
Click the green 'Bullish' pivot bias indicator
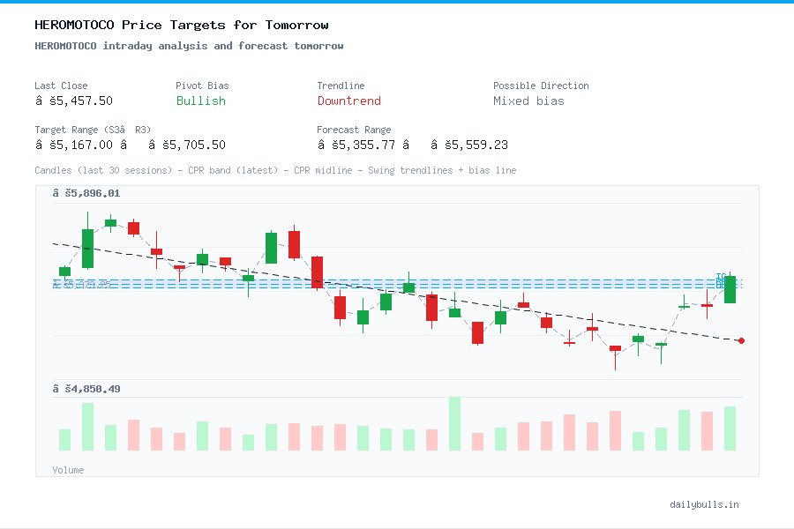click(x=200, y=101)
